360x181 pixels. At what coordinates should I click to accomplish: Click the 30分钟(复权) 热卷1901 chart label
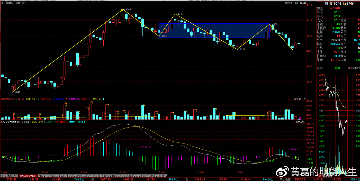[x=13, y=3]
